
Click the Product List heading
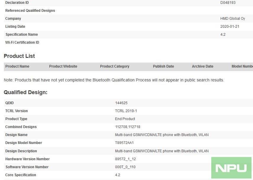[x=19, y=56]
